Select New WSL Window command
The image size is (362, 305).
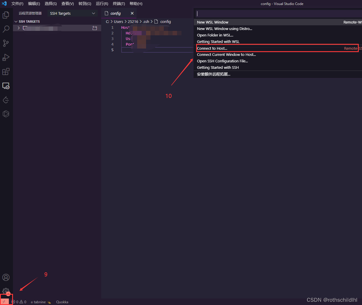click(278, 22)
